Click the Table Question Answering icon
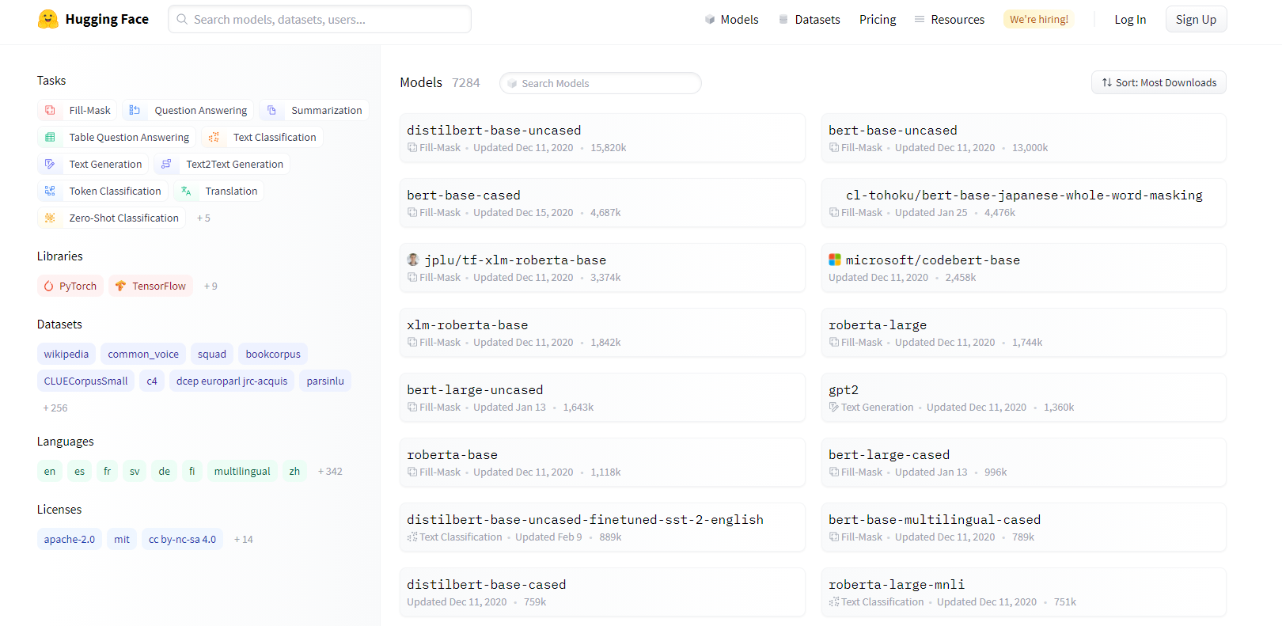Screen dimensions: 1282x626 (x=50, y=137)
